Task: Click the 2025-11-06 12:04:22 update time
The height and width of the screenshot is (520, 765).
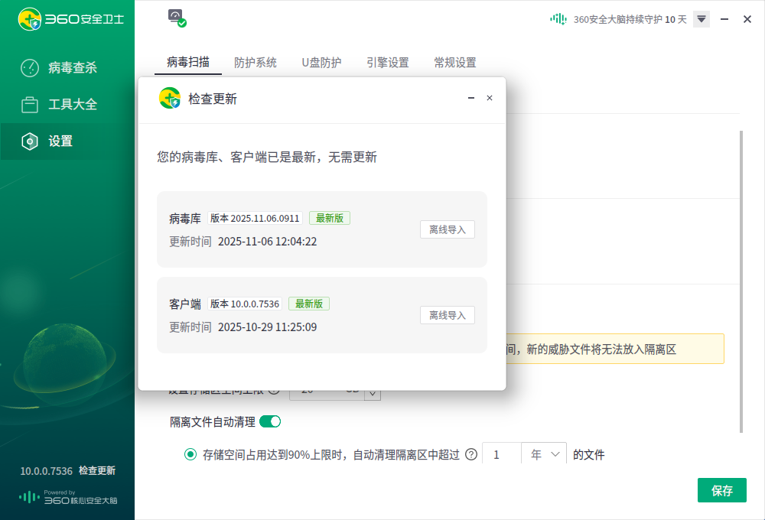Action: [267, 242]
